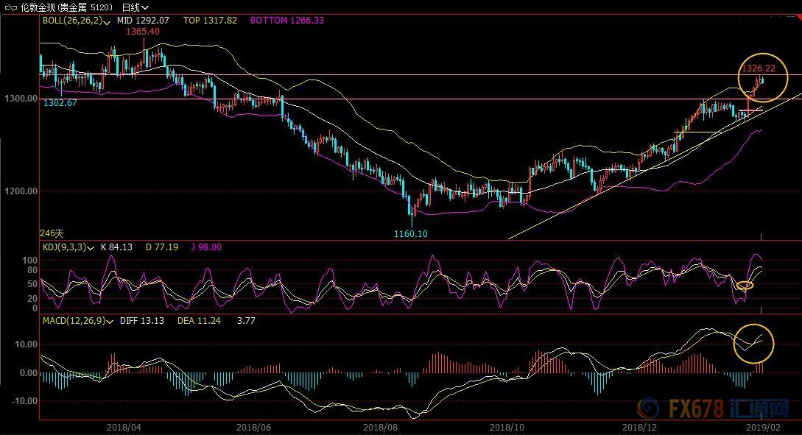This screenshot has width=802, height=435.
Task: Click the 246天 period count label
Action: [52, 233]
